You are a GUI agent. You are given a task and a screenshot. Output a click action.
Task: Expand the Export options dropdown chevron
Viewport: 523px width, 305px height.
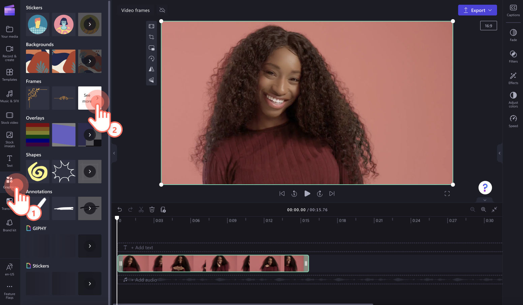point(491,10)
